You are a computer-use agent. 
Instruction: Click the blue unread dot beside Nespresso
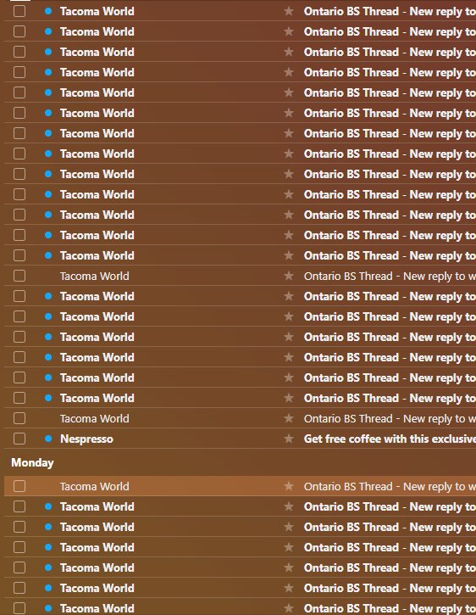click(x=48, y=439)
